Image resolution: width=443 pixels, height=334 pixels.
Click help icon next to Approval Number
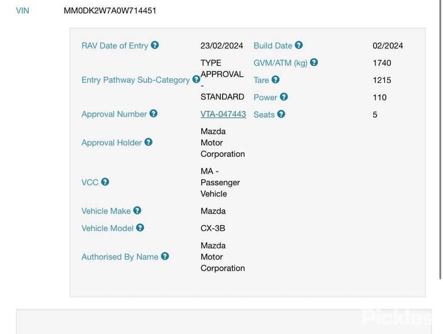click(153, 114)
